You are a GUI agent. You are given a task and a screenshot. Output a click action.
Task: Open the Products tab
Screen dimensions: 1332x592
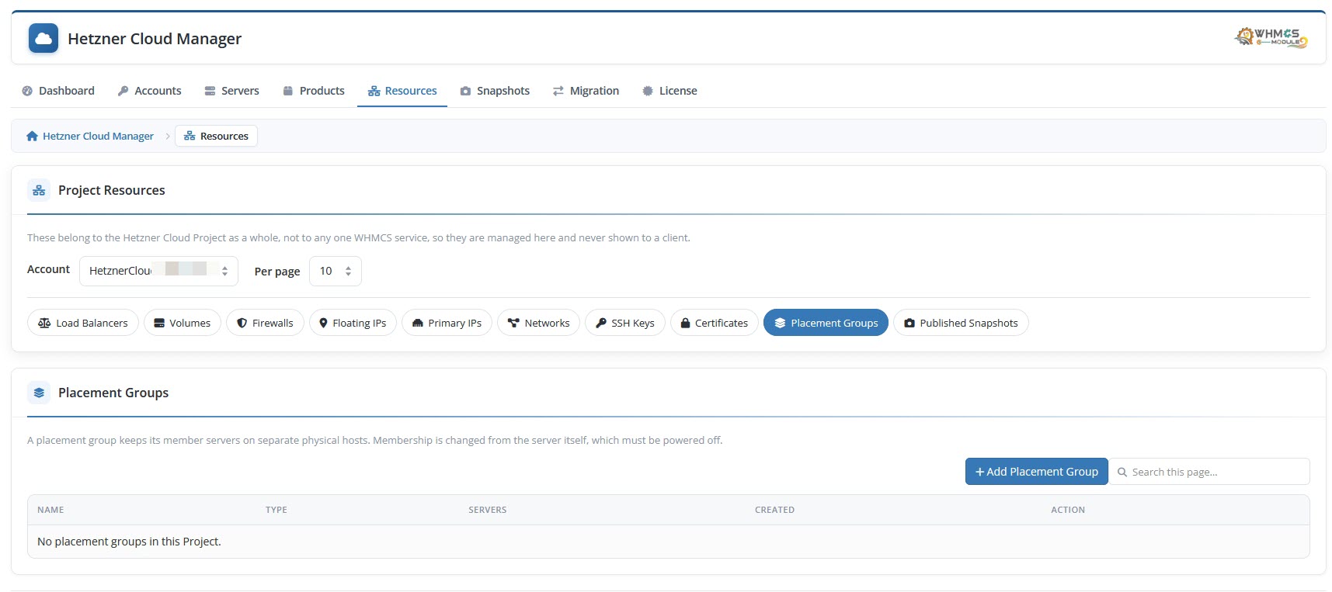pyautogui.click(x=314, y=91)
